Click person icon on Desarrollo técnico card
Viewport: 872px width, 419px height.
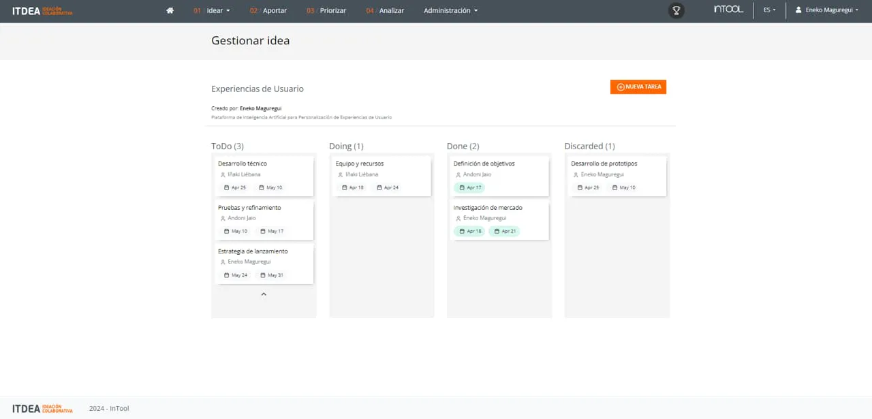coord(223,174)
